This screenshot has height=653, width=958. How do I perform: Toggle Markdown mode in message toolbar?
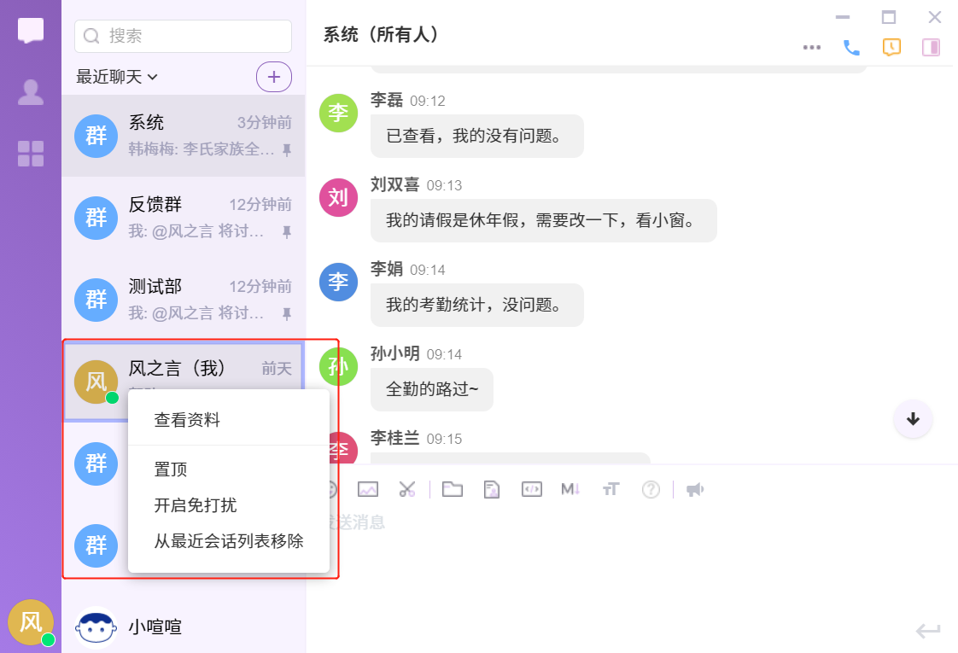pyautogui.click(x=570, y=489)
